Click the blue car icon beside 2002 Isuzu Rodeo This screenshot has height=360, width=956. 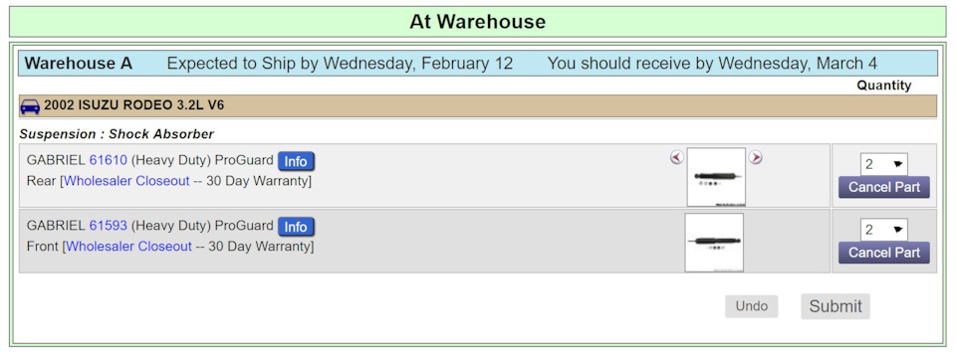point(30,106)
